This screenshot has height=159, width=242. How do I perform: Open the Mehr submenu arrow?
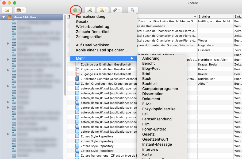pos(132,58)
